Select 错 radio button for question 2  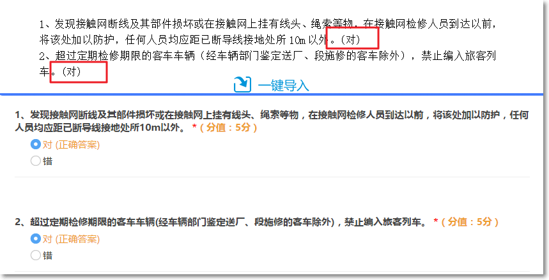[36, 255]
